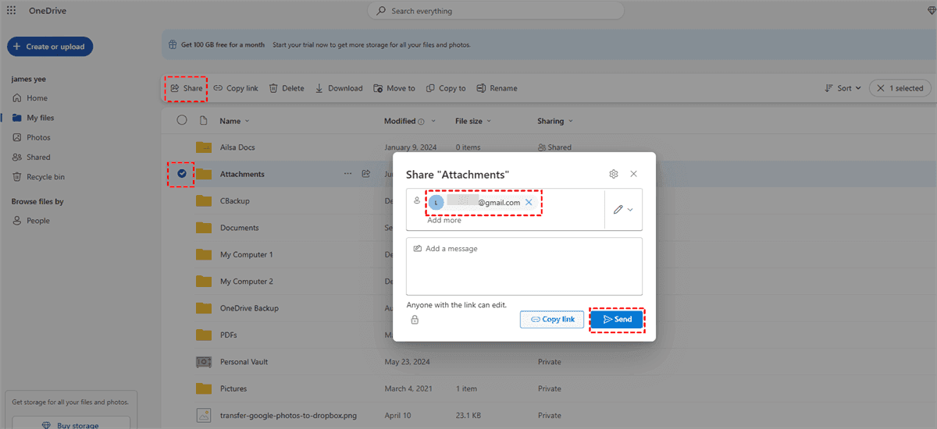
Task: Open the Ailsa Docs folder
Action: pyautogui.click(x=237, y=147)
